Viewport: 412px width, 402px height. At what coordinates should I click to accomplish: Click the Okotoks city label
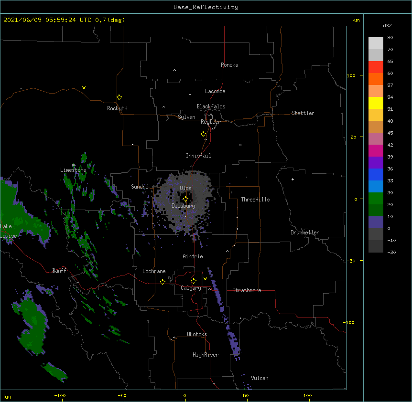pyautogui.click(x=197, y=334)
